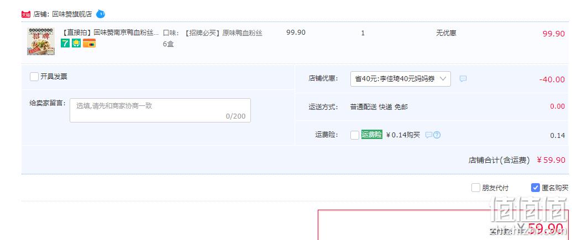This screenshot has width=572, height=240.
Task: Focus the 给卖家留言 message text box
Action: [x=160, y=110]
